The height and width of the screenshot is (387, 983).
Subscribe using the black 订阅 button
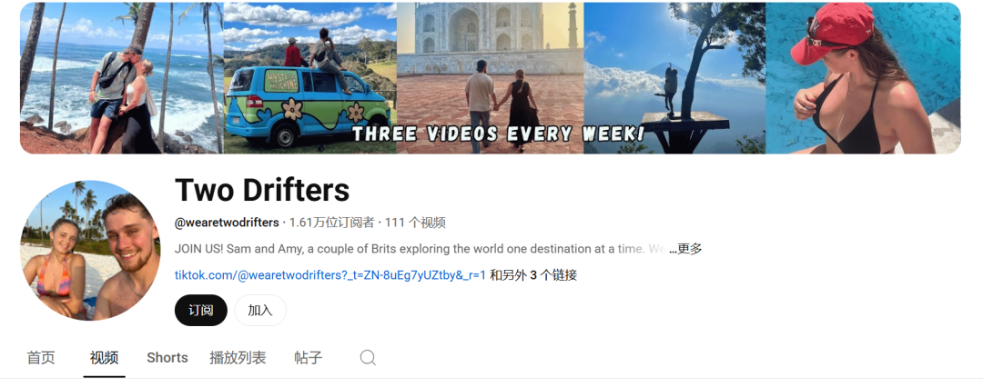tap(200, 310)
